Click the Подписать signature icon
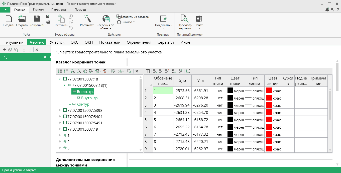The width and height of the screenshot is (341, 173). pos(163,19)
